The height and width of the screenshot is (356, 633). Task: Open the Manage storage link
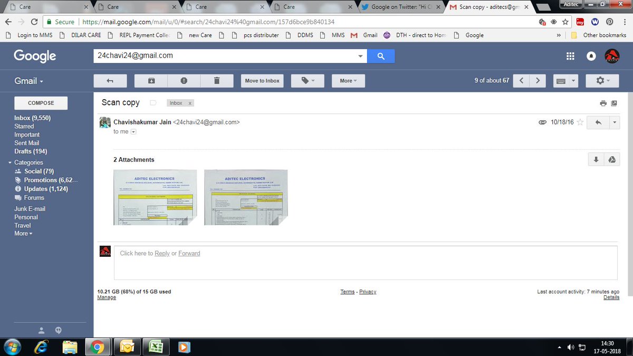(107, 297)
